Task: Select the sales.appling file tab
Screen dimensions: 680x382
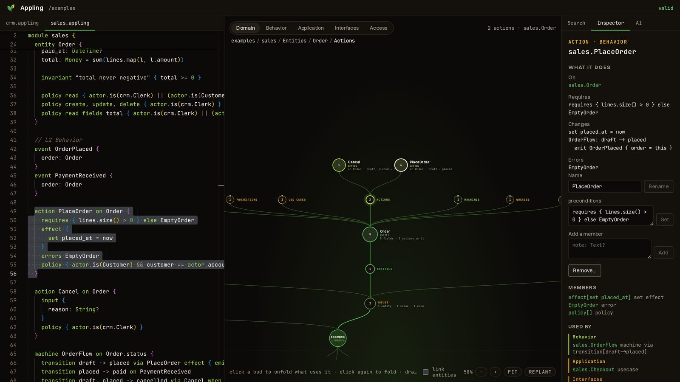Action: 70,23
